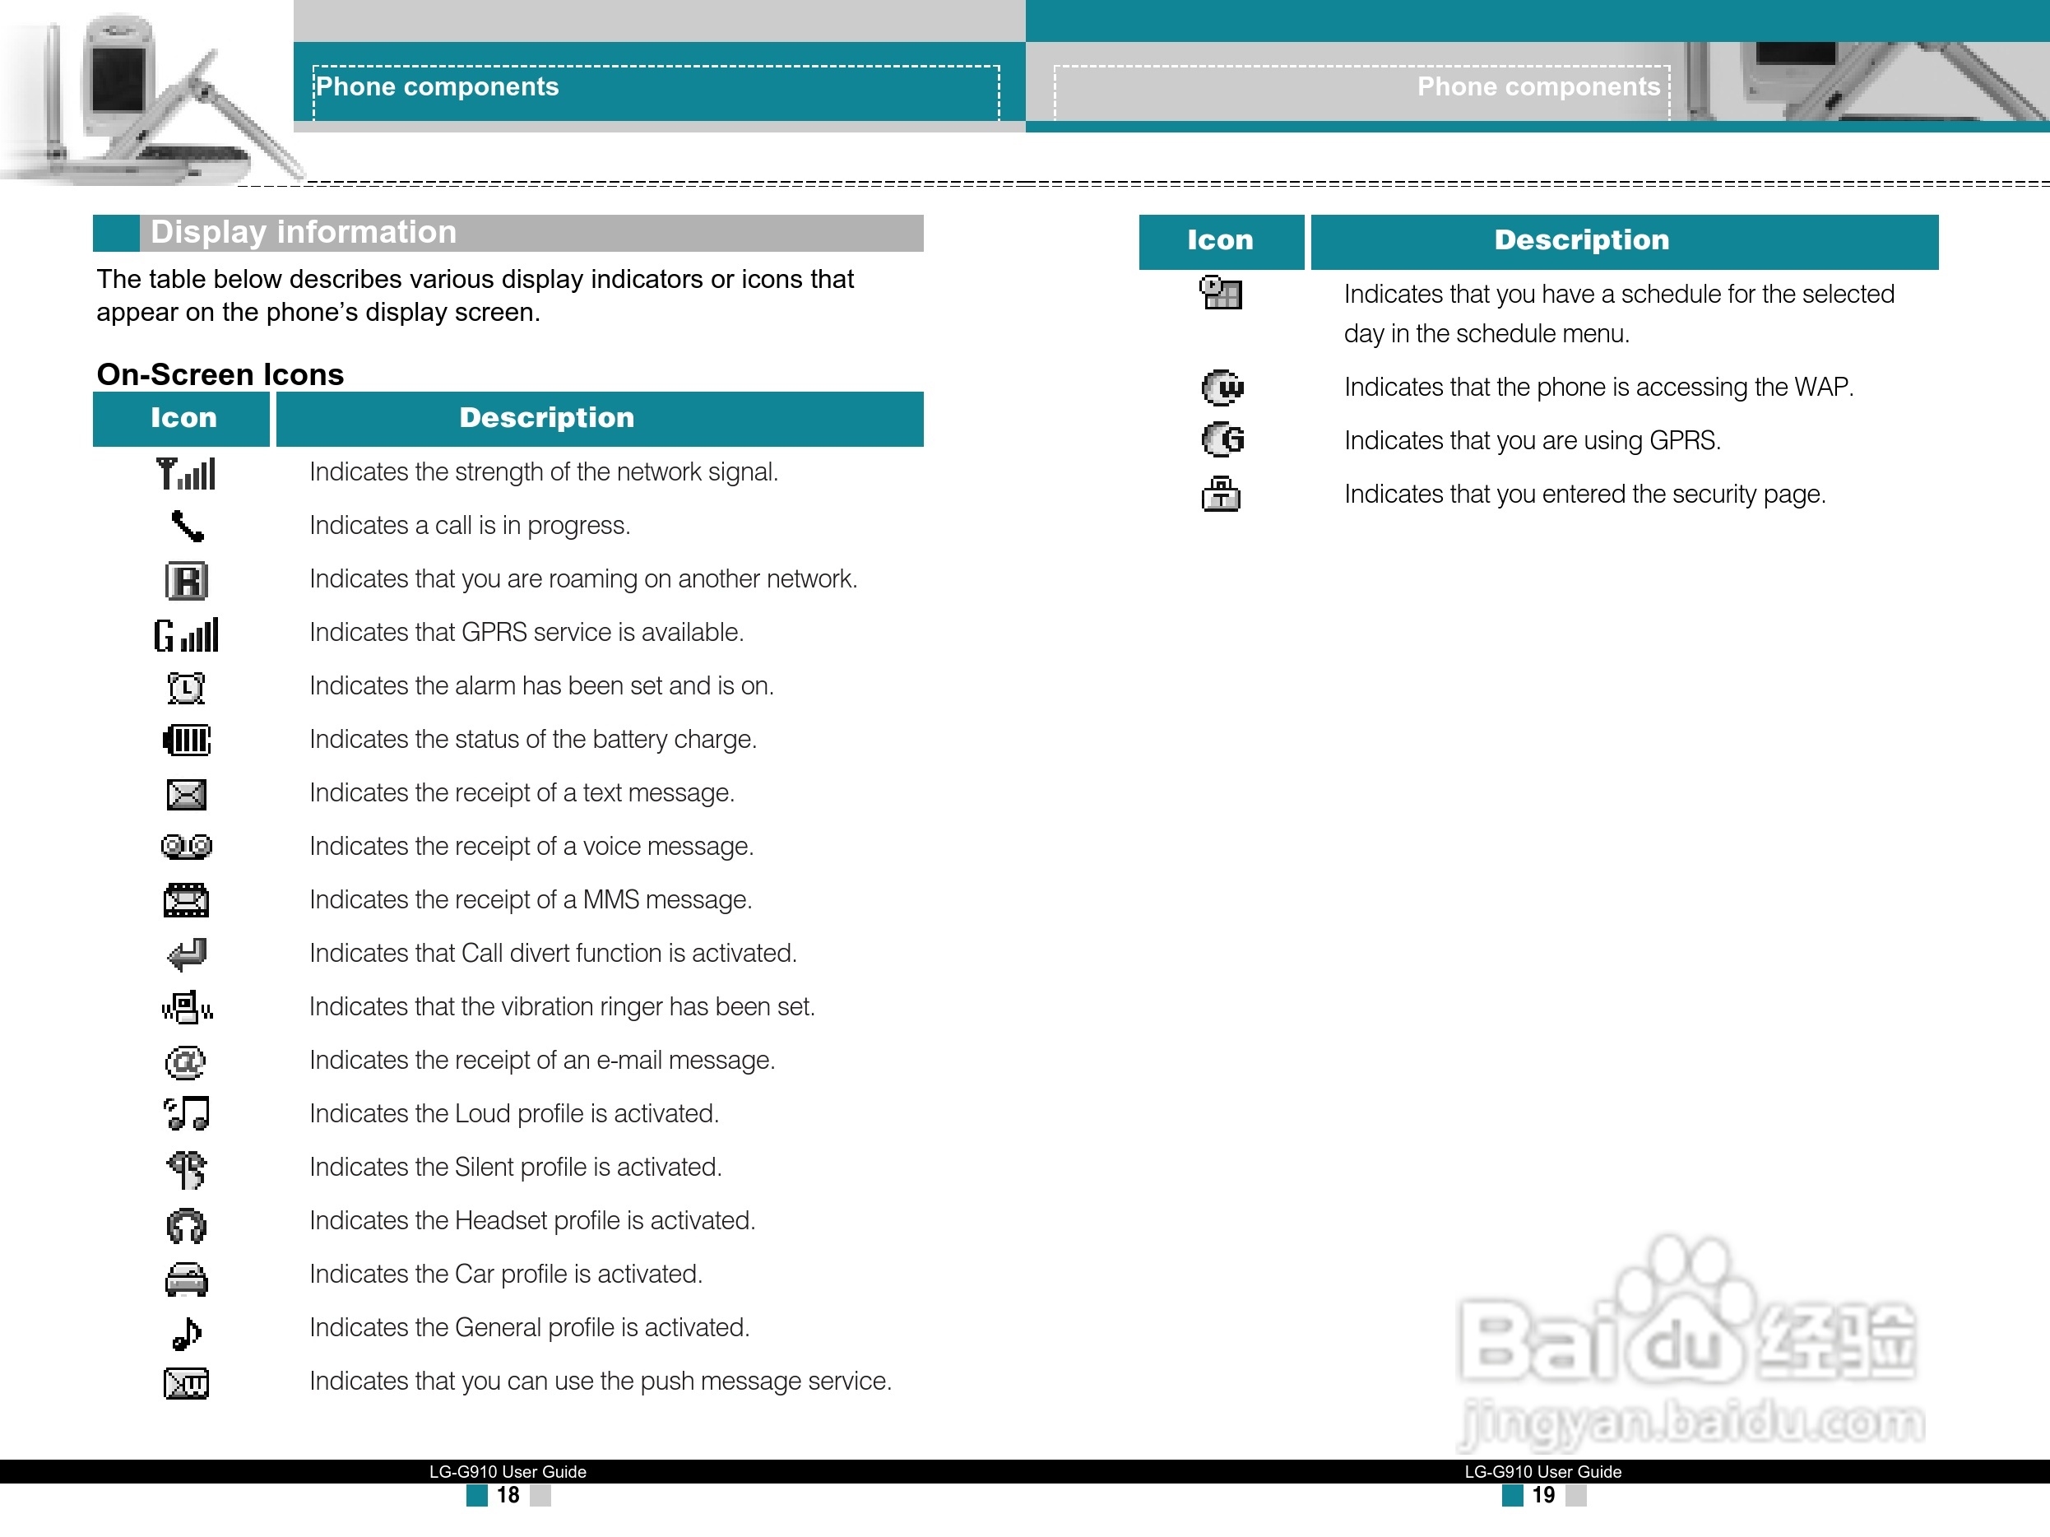Click the battery charge status icon

click(x=186, y=741)
